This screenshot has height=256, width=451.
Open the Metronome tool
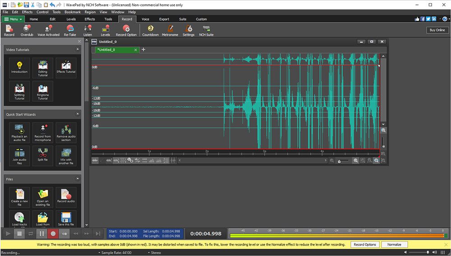pos(170,31)
